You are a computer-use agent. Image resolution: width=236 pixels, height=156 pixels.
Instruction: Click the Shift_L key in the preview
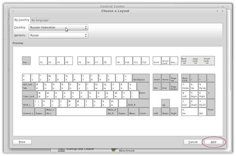(x=27, y=103)
